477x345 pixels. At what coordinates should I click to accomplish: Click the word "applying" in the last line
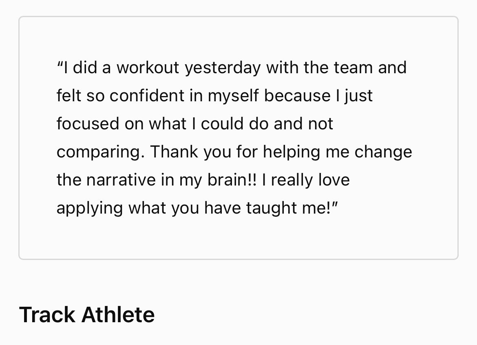(x=90, y=209)
